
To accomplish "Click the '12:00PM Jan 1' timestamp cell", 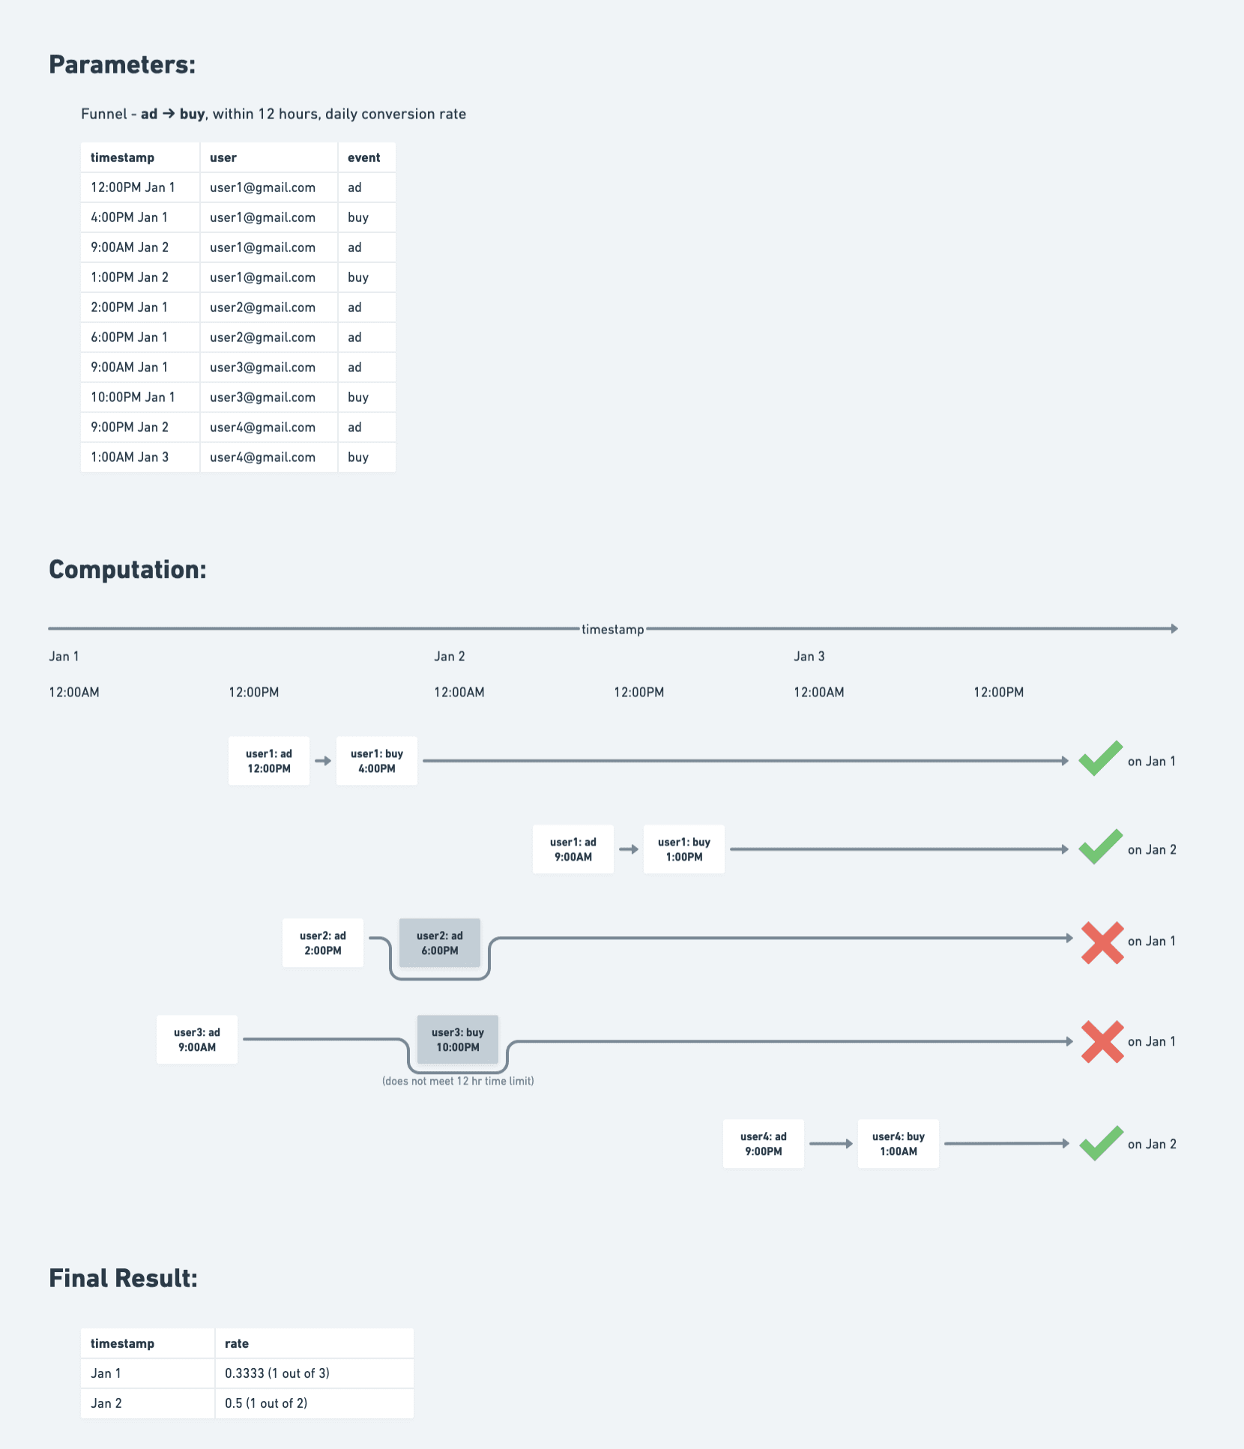I will (x=140, y=187).
